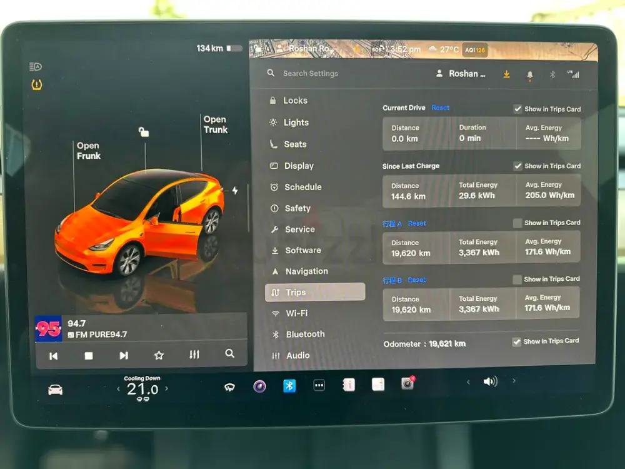Tap the door unlock padlock icon
The width and height of the screenshot is (625, 469).
click(x=144, y=131)
